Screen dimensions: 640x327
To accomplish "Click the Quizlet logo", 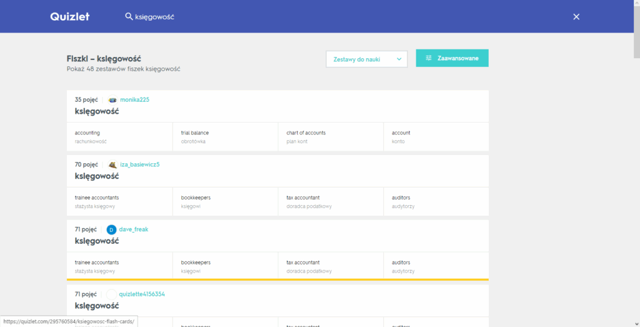I will [69, 17].
